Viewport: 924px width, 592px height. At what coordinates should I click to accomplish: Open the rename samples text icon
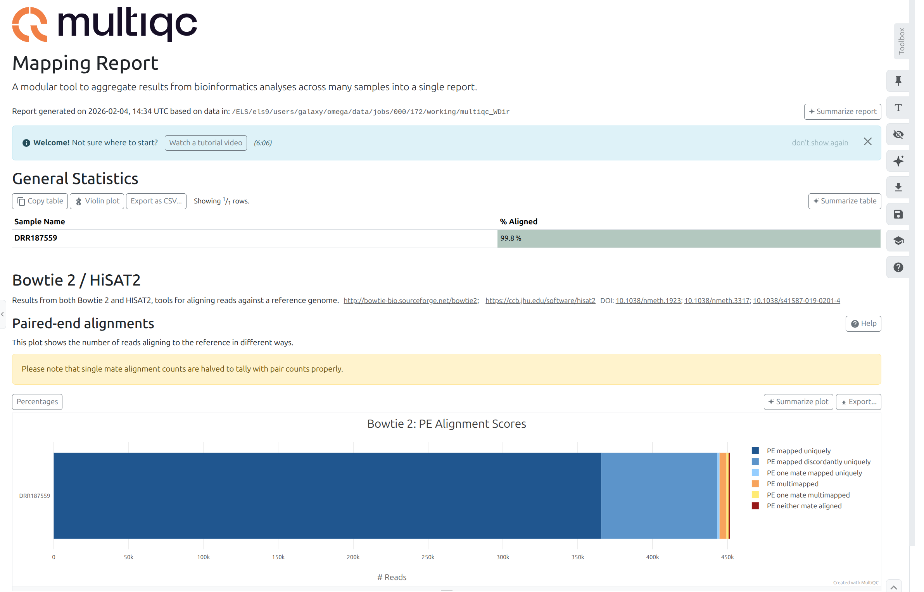pyautogui.click(x=898, y=108)
